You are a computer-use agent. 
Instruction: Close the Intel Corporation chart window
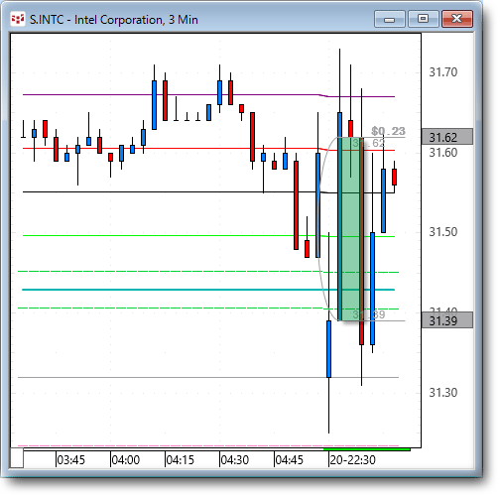pyautogui.click(x=457, y=19)
